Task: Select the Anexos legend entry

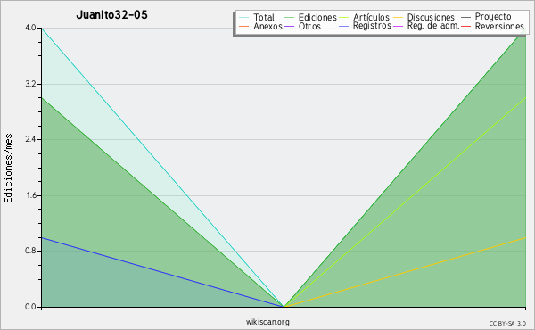Action: pyautogui.click(x=267, y=26)
